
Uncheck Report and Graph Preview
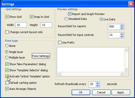coord(70,14)
